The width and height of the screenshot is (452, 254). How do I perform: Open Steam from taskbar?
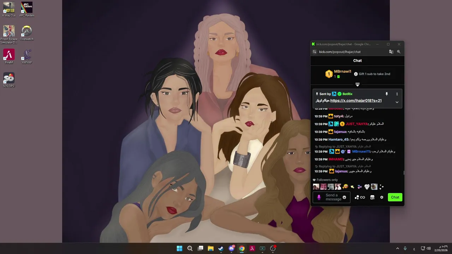pyautogui.click(x=221, y=248)
